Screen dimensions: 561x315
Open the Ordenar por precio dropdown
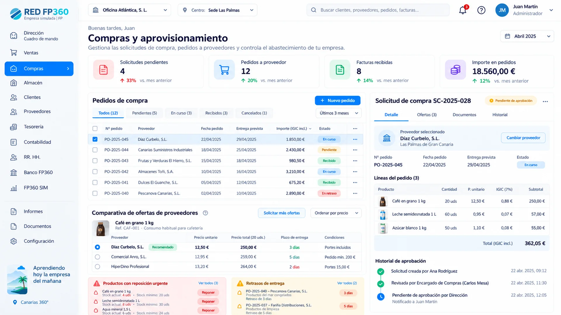pos(336,213)
